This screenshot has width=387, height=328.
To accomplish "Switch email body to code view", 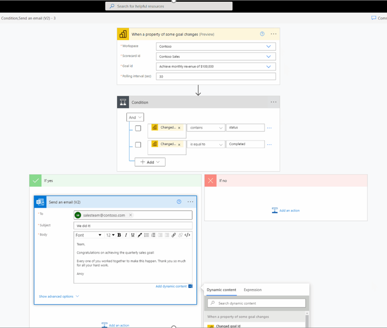I will 187,235.
